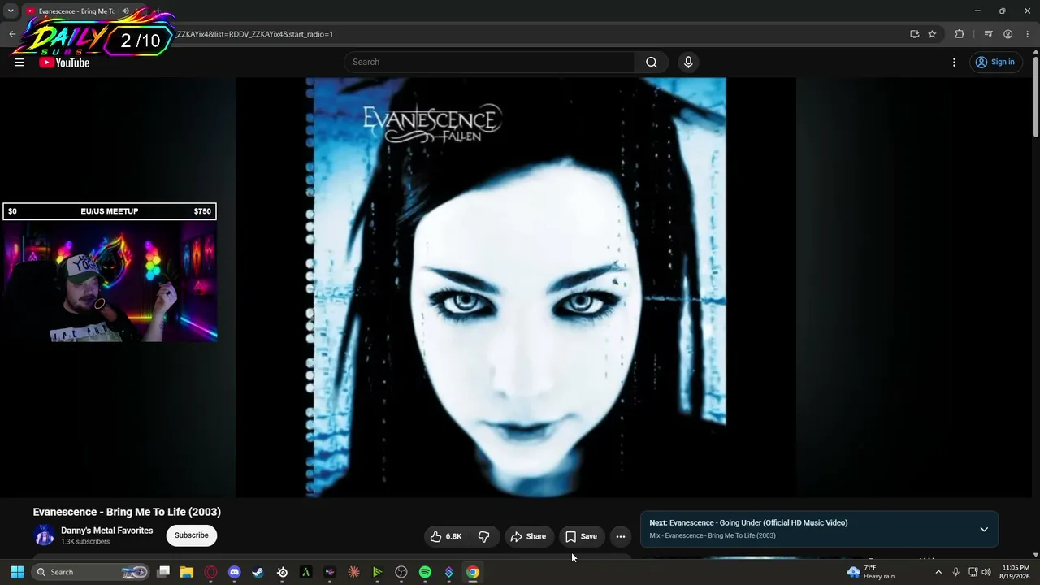Image resolution: width=1040 pixels, height=585 pixels.
Task: Open the weather widget showing Heavy rain
Action: 872,572
